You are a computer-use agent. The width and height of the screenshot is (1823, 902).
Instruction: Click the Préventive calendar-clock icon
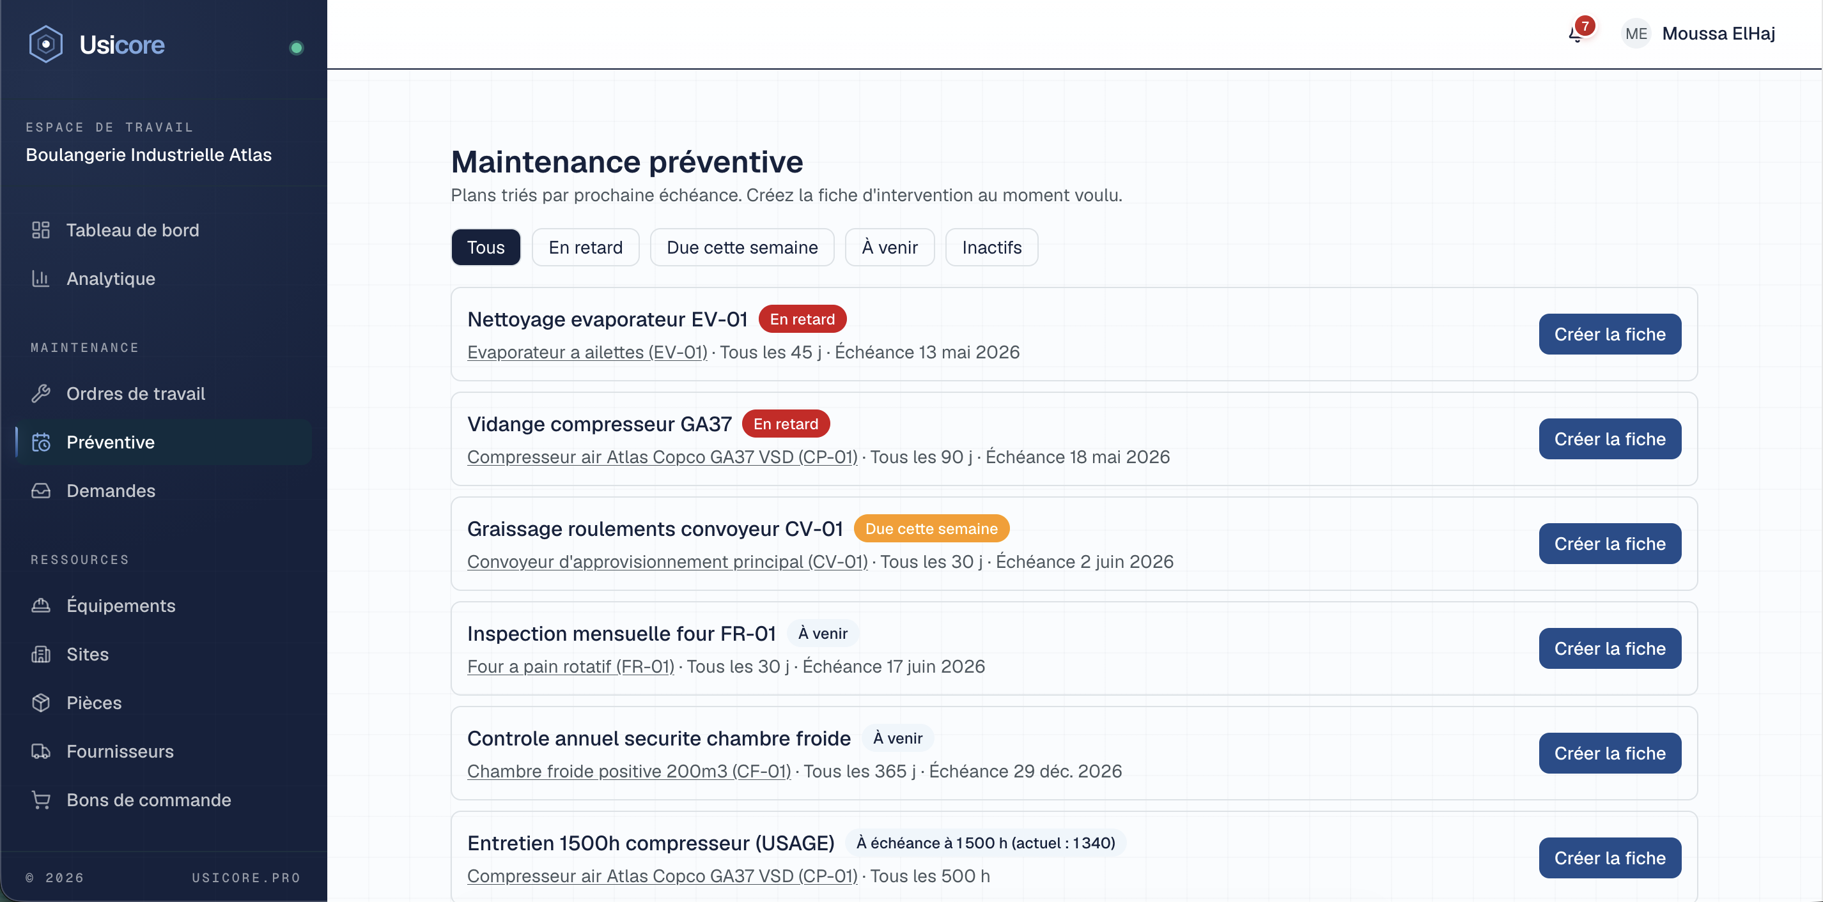41,442
